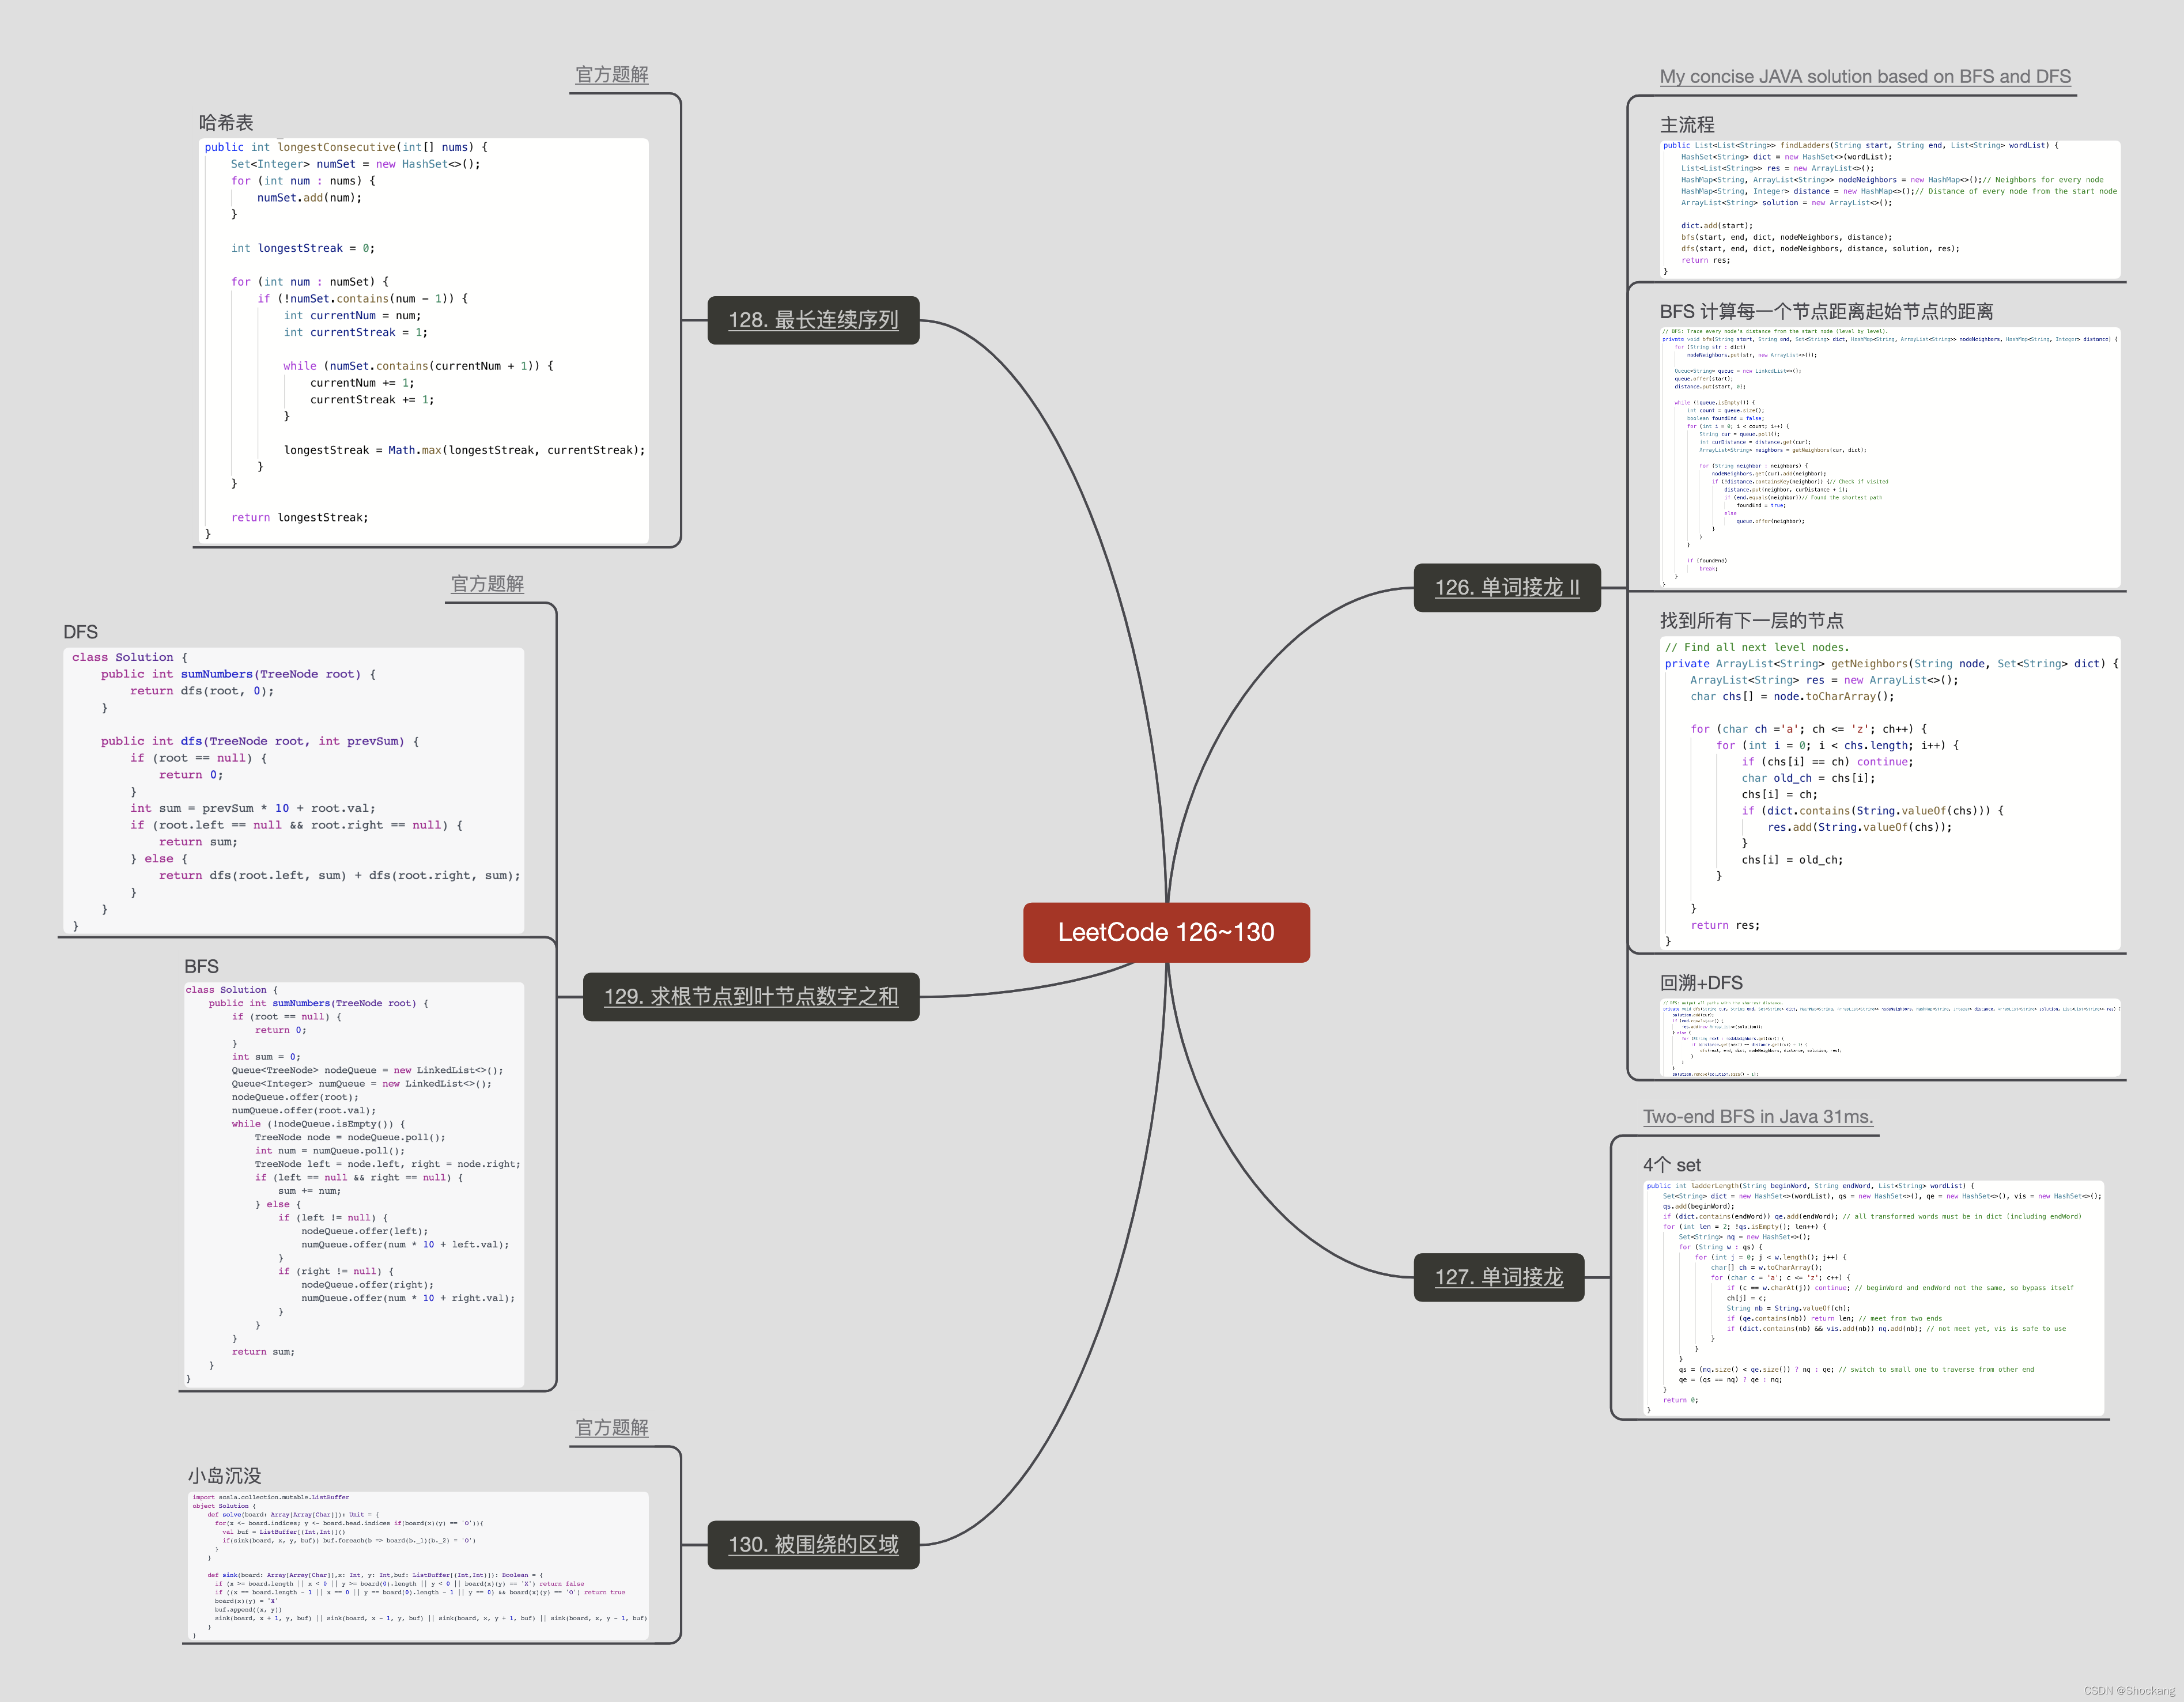Open the 129. 求根节点到叶节点数字之和 node

[751, 997]
